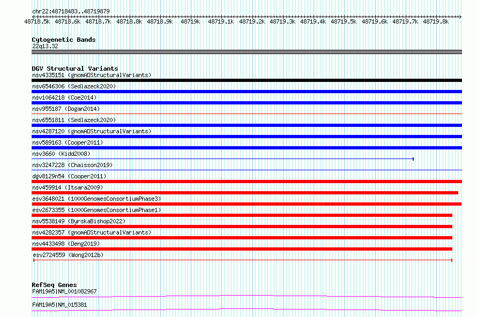Open variant esv2724559 (Wong2012b)
The height and width of the screenshot is (317, 477).
tap(68, 255)
